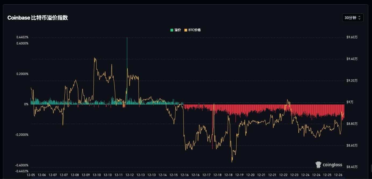Click the tall green premium spike bar
The image size is (372, 179).
(127, 71)
